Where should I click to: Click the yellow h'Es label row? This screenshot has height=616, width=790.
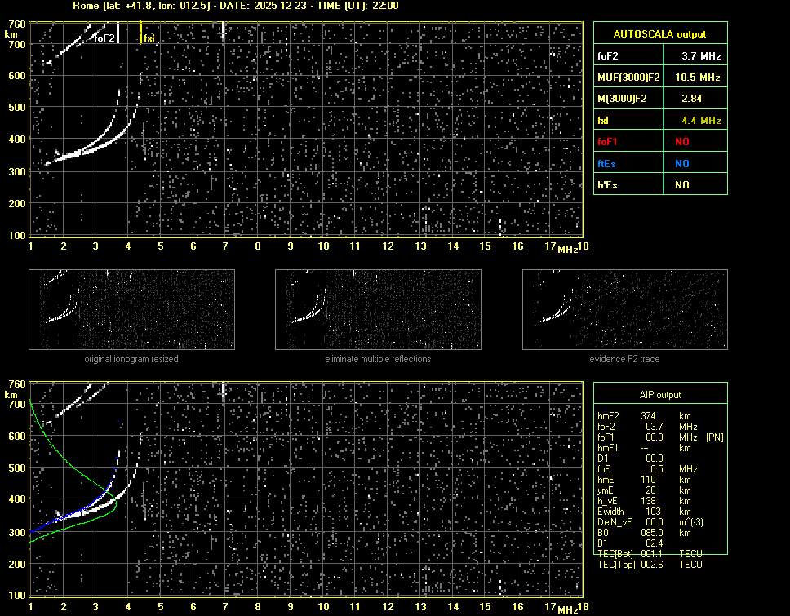(x=608, y=185)
